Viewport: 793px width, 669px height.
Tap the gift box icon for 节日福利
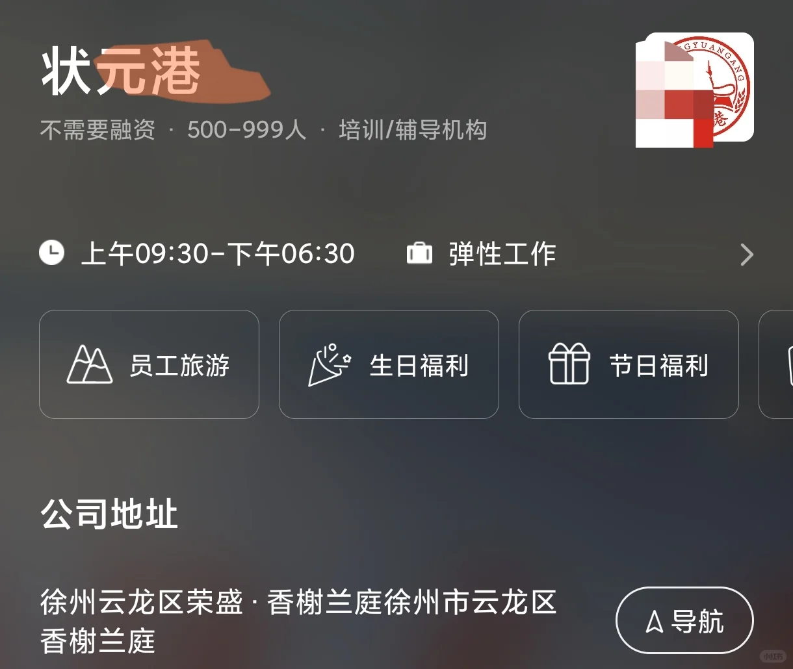click(x=569, y=364)
